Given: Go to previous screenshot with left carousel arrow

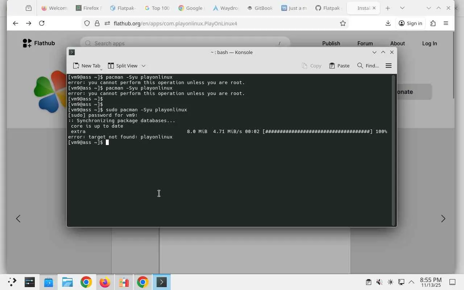Looking at the screenshot, I should (x=18, y=219).
